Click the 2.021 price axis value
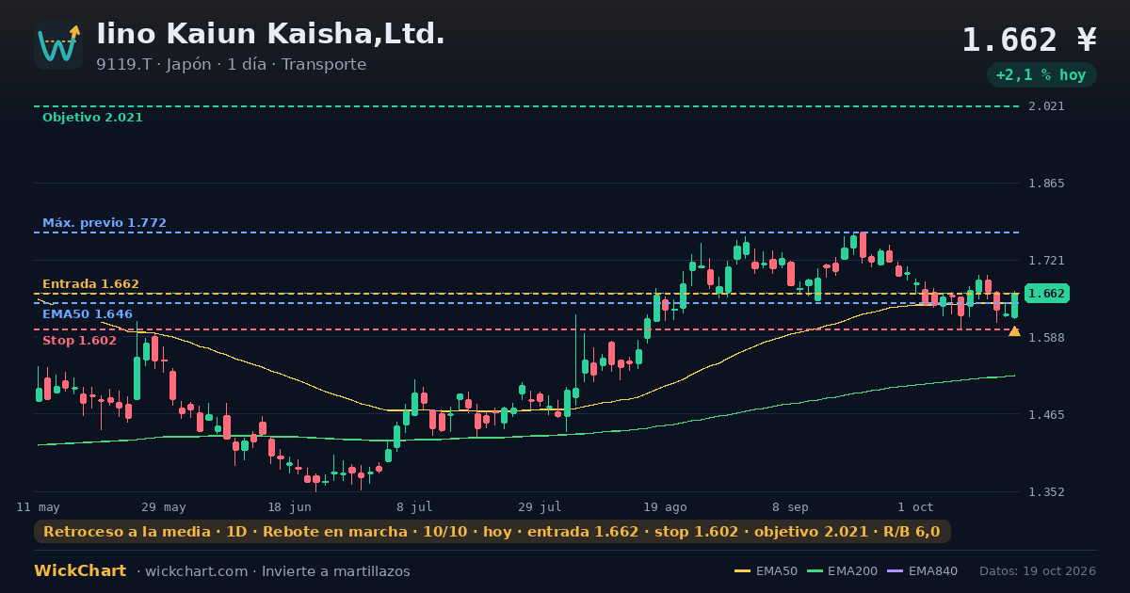Screen dimensions: 1130x593 [x=1046, y=106]
